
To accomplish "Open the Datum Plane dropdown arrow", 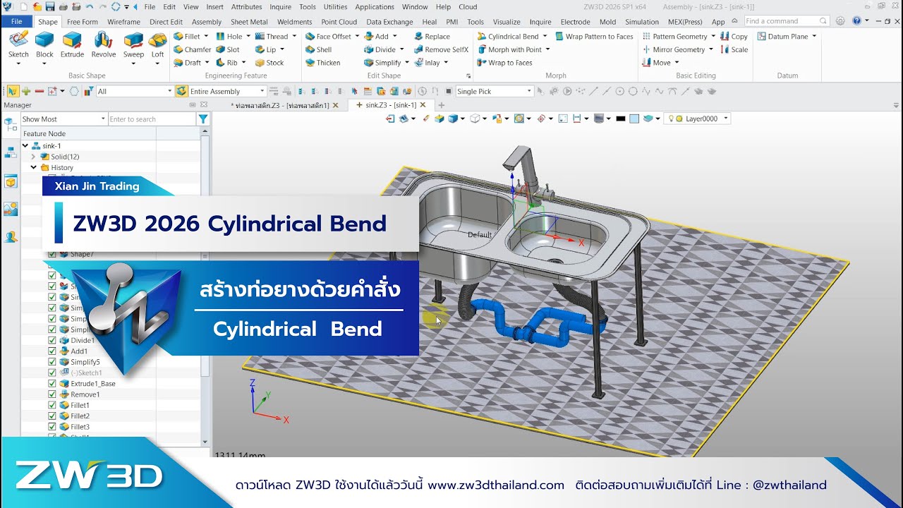I will point(814,36).
